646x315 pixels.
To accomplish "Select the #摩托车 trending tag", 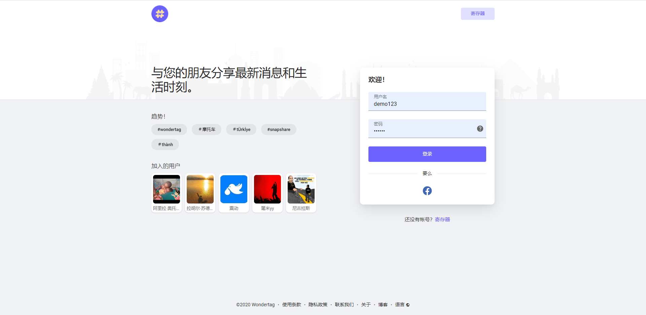I will coord(206,129).
